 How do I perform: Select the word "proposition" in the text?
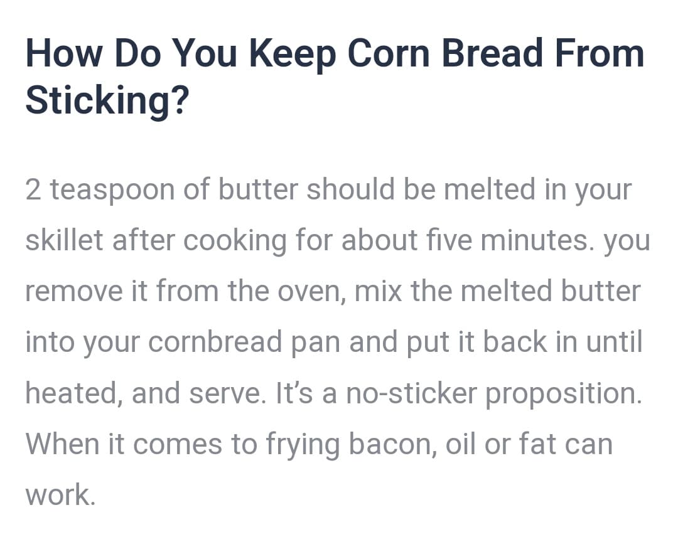pos(563,393)
